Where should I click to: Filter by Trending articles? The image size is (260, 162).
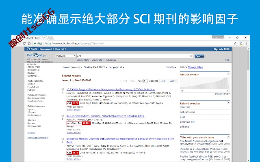[35, 101]
